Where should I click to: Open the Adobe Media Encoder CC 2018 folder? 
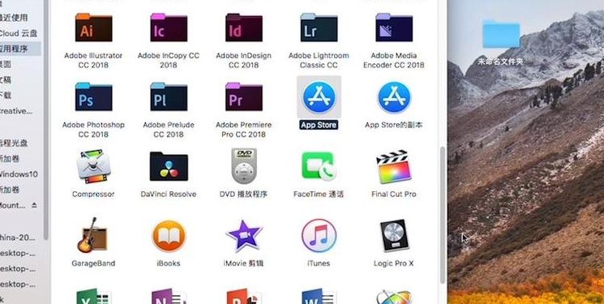(394, 28)
